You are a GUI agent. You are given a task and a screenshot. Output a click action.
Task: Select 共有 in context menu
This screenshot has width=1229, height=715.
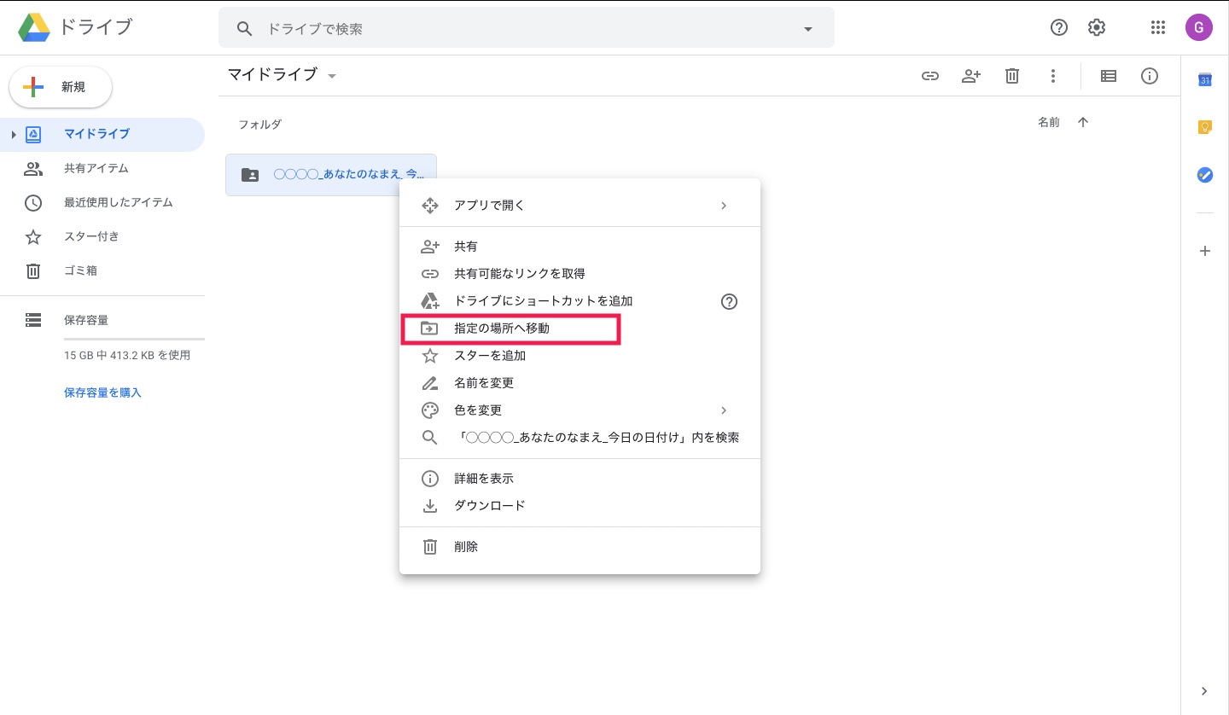pyautogui.click(x=580, y=247)
